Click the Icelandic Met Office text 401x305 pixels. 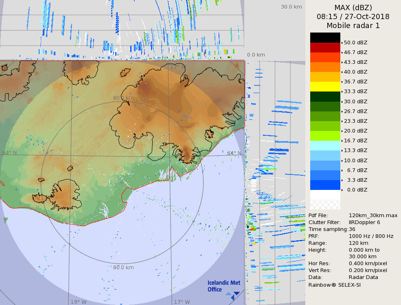point(224,286)
